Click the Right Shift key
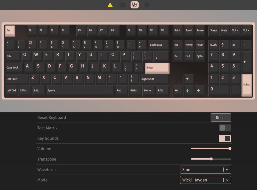Image resolution: width=257 pixels, height=190 pixels. pos(154,80)
